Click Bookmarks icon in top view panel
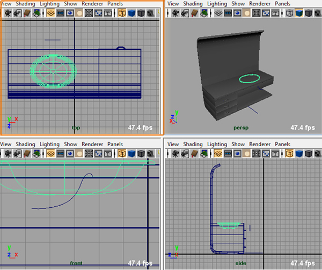Image resolution: width=322 pixels, height=270 pixels. coord(27,13)
